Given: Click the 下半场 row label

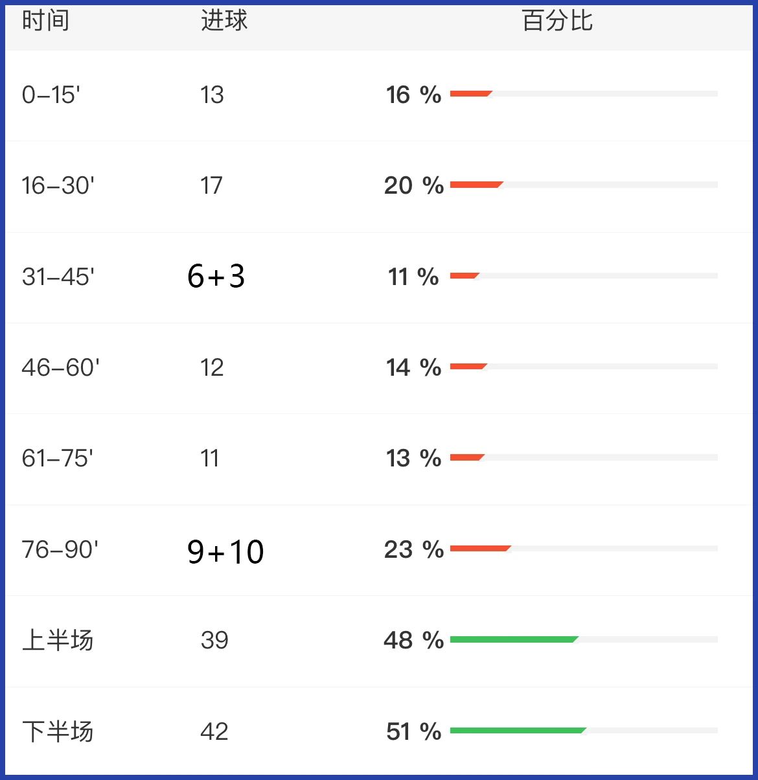Looking at the screenshot, I should [58, 732].
